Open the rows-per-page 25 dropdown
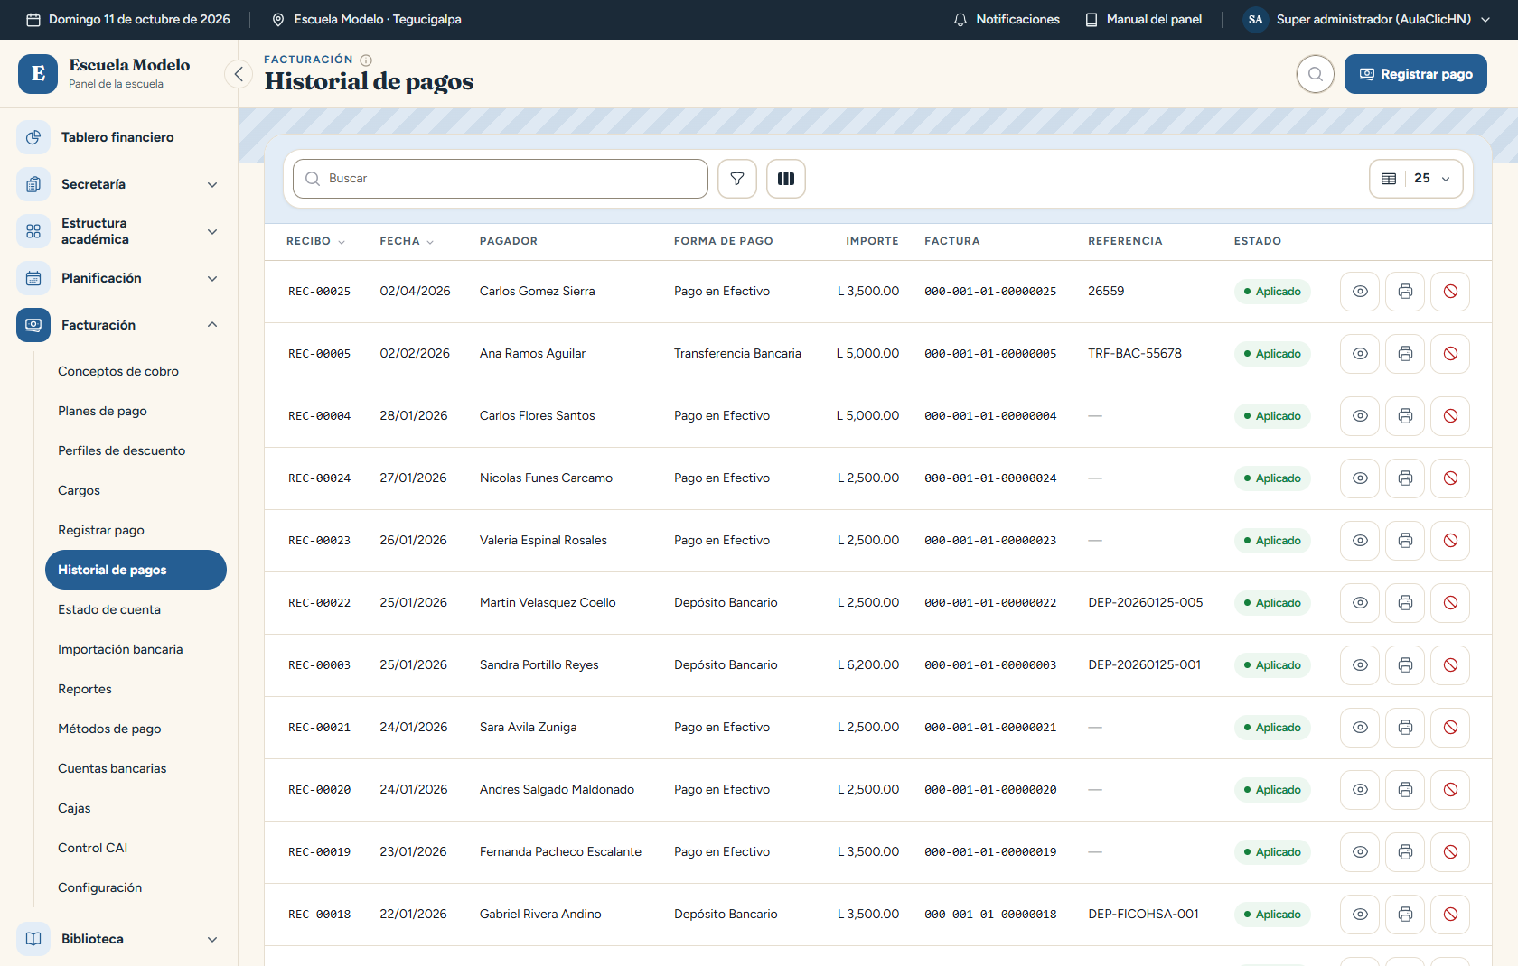 (1416, 179)
